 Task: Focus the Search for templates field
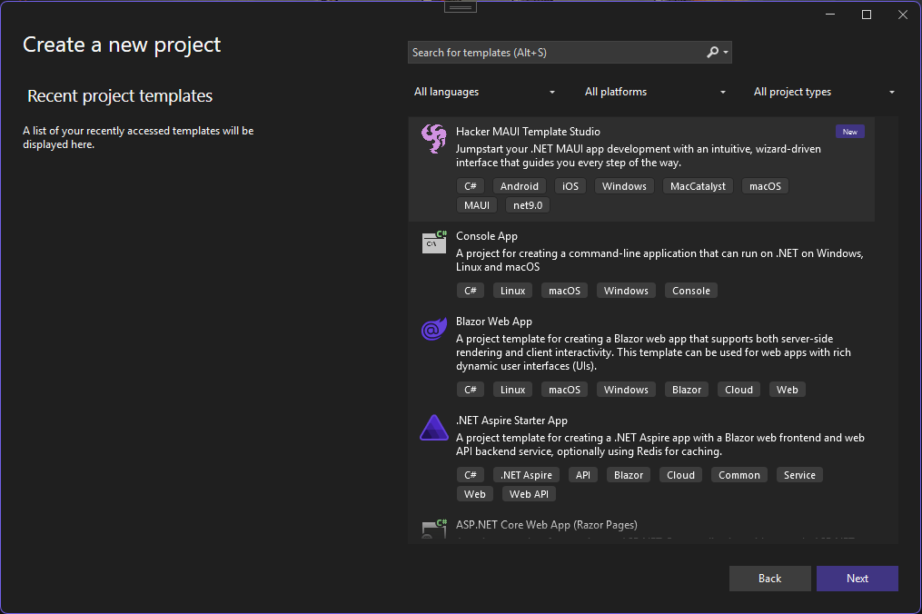(554, 53)
